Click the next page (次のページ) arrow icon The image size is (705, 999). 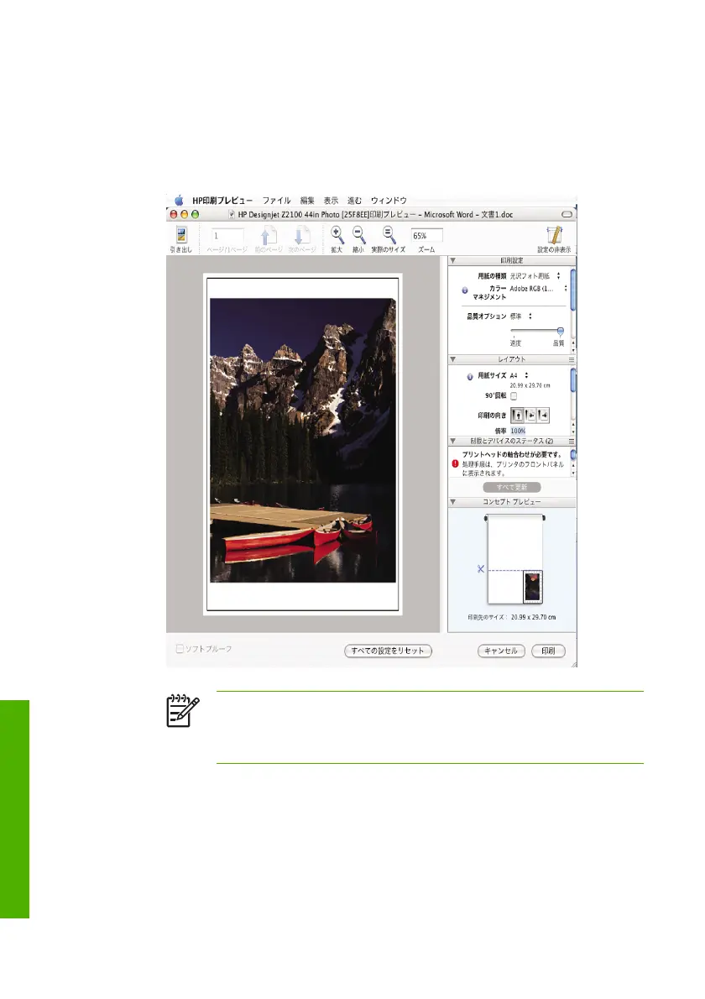pos(303,236)
